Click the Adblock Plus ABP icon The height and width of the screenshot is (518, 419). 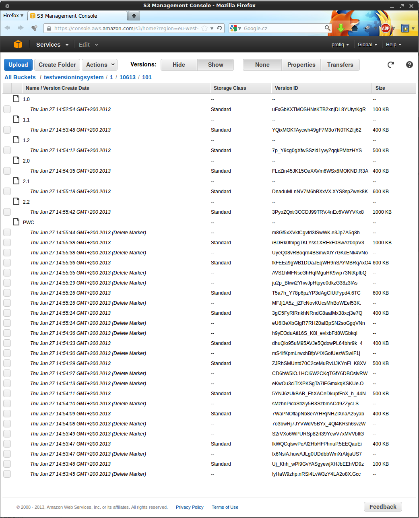pos(386,28)
